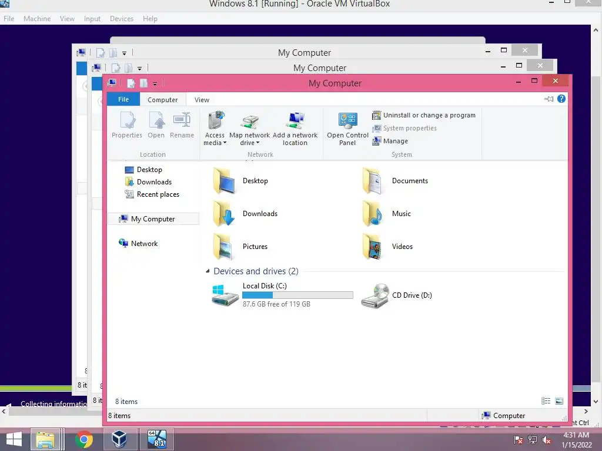Select Local Disk (C:) drive icon
602x451 pixels.
point(225,295)
